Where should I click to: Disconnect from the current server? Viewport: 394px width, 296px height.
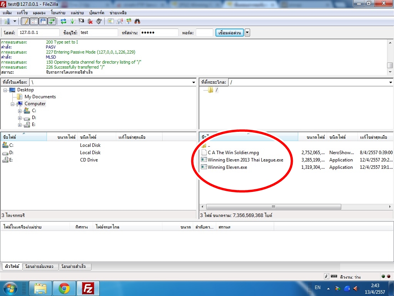tap(90, 22)
